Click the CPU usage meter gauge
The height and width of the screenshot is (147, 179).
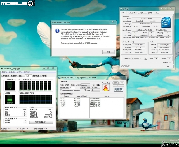[10, 86]
